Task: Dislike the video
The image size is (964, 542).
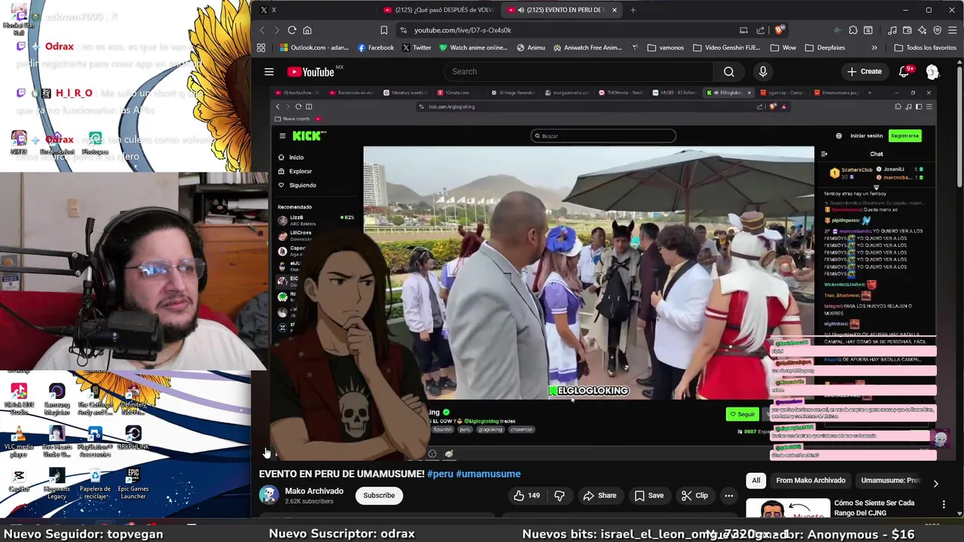Action: [x=559, y=495]
